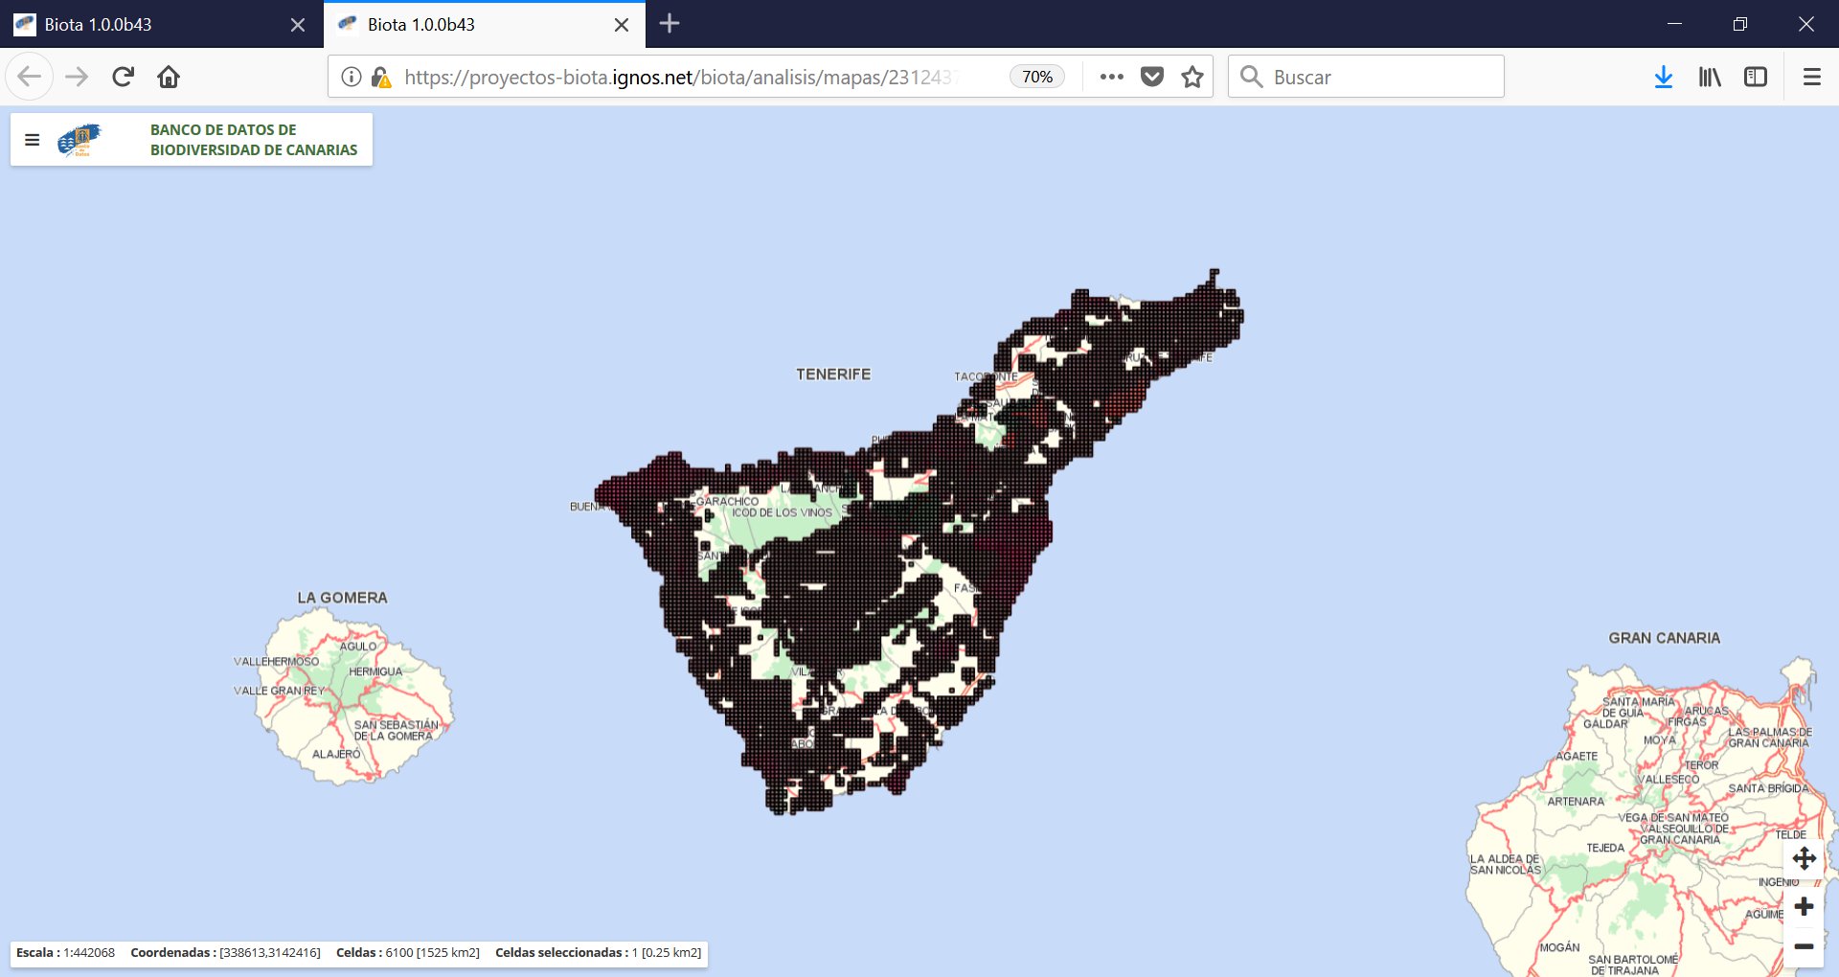Click the BANCO DE DATOS DE BIODIVERSIDAD title
Viewport: 1839px width, 977px height.
tap(254, 140)
